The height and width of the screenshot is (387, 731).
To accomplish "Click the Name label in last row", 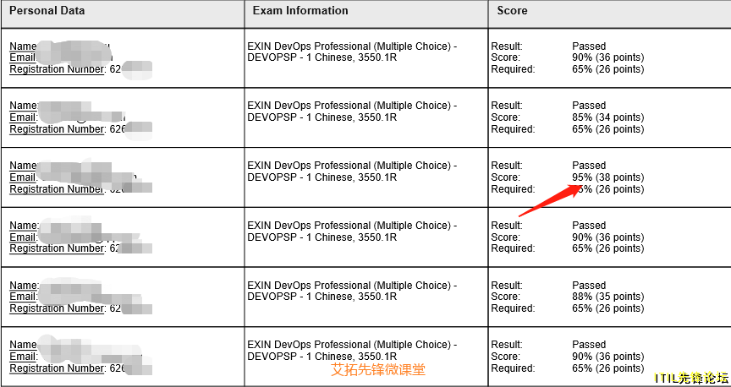I will tap(24, 345).
